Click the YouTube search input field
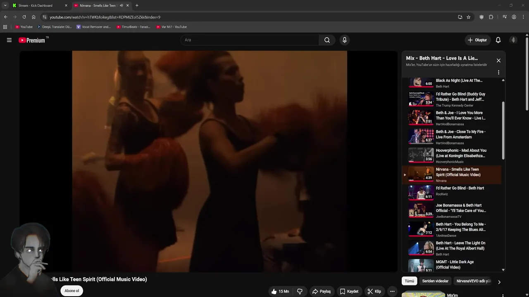The height and width of the screenshot is (297, 529). click(250, 40)
